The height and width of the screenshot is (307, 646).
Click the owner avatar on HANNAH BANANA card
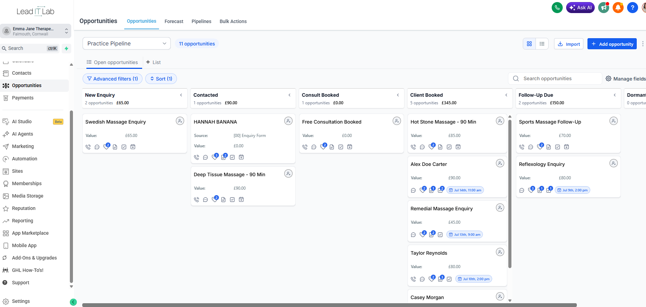(288, 121)
